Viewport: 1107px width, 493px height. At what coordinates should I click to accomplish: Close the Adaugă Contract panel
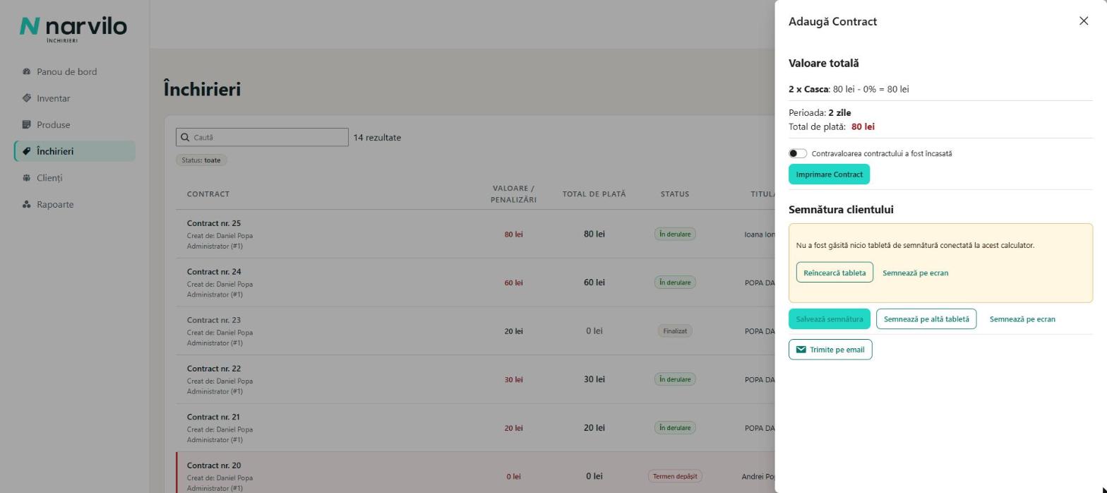(x=1084, y=21)
